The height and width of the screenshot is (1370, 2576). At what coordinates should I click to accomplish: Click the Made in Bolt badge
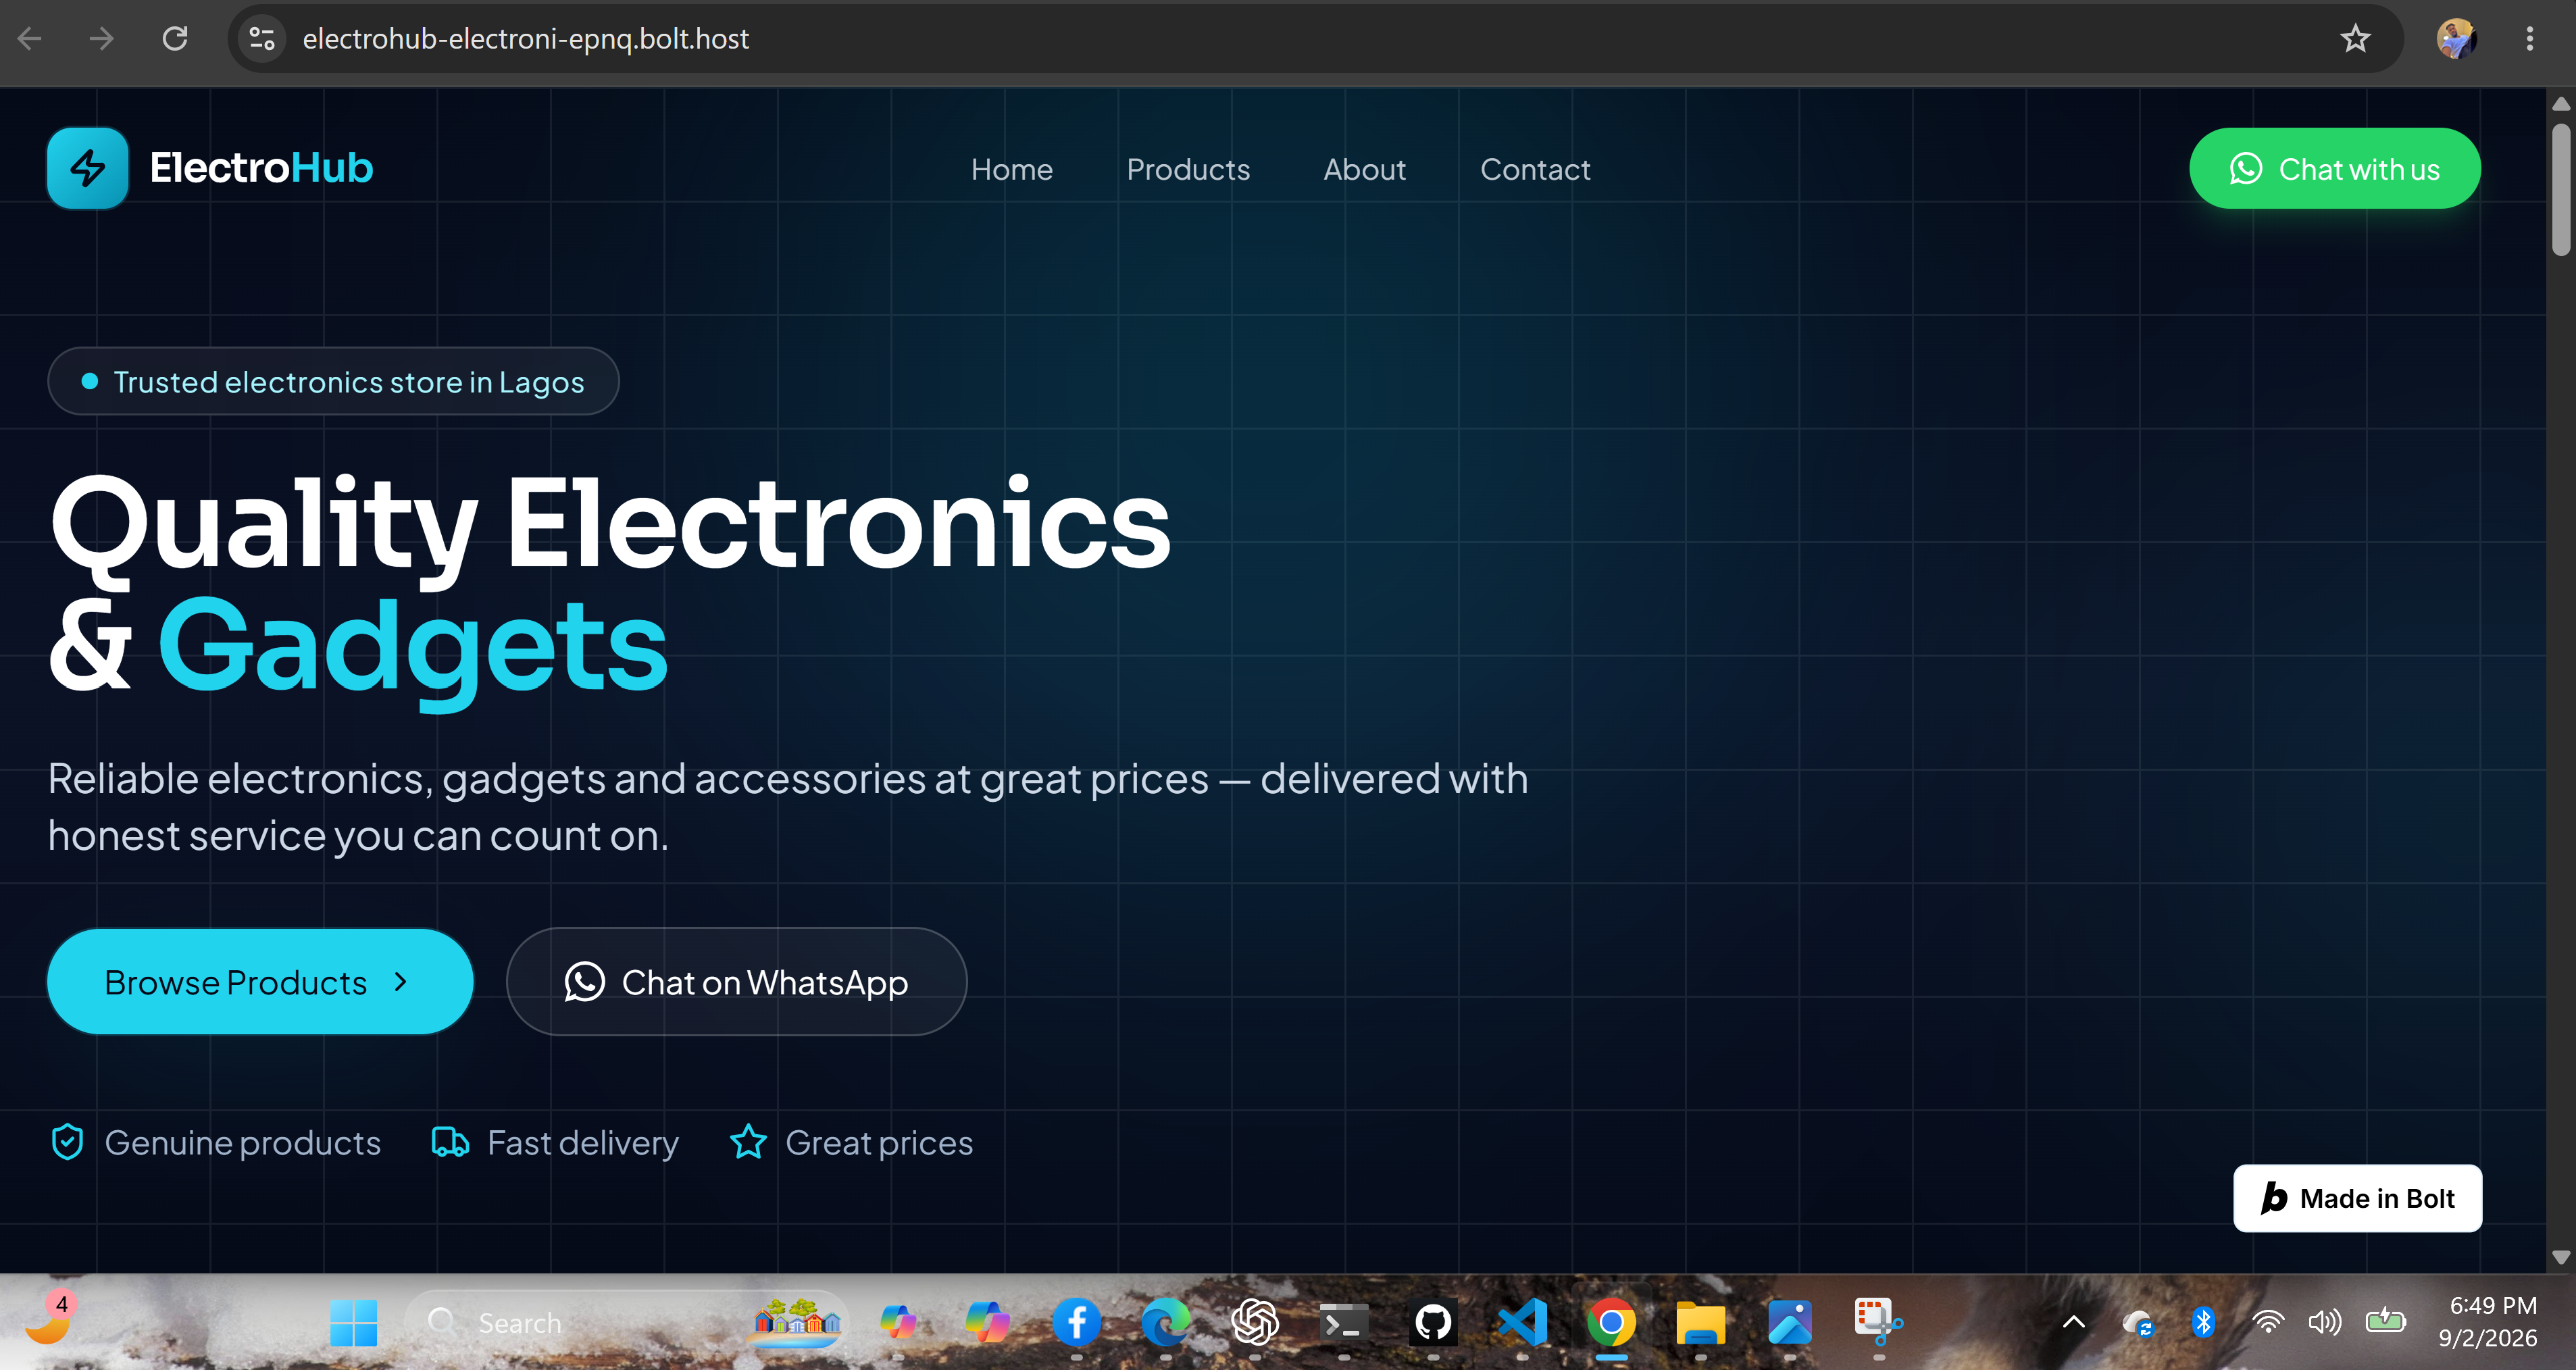coord(2357,1198)
